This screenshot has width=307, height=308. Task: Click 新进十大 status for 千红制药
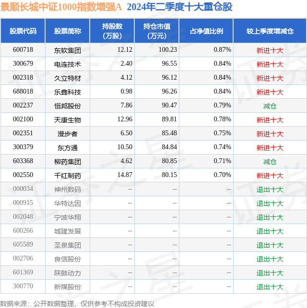point(270,176)
